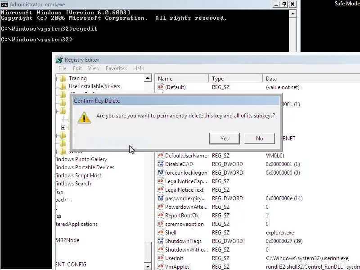Cancel deletion with No button
Screen dimensions: 360x270
260,139
